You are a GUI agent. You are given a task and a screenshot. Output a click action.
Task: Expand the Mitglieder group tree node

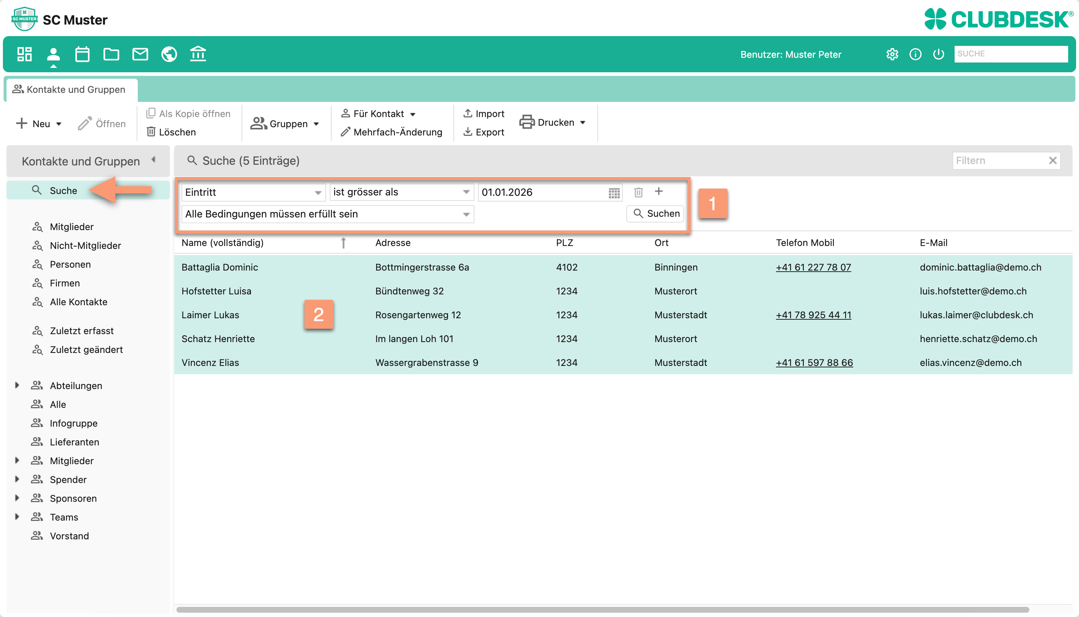click(17, 460)
